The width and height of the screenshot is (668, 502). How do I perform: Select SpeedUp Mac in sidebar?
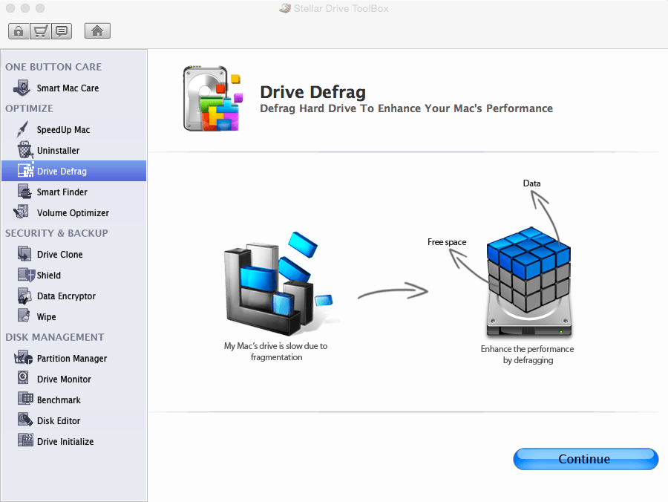pyautogui.click(x=63, y=129)
